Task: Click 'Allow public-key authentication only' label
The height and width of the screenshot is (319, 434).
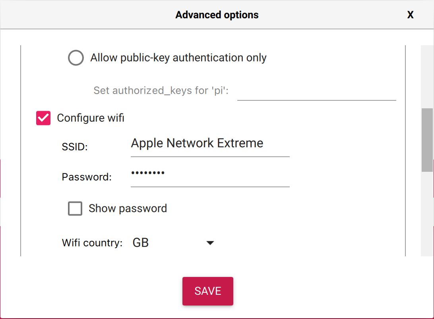Action: pyautogui.click(x=178, y=58)
